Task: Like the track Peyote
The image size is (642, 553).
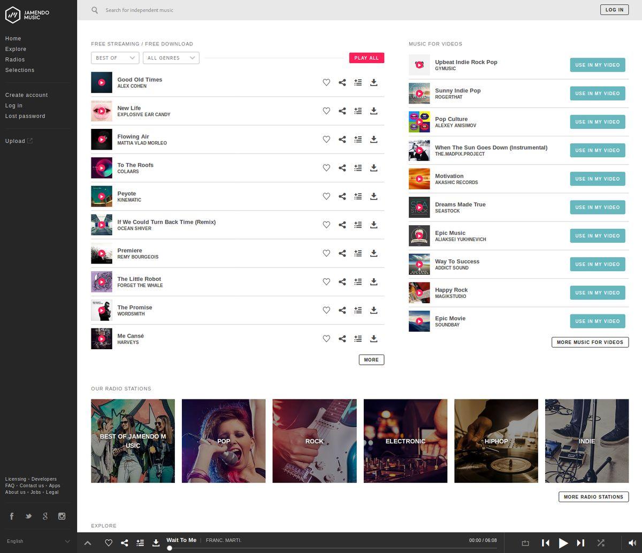Action: coord(326,196)
